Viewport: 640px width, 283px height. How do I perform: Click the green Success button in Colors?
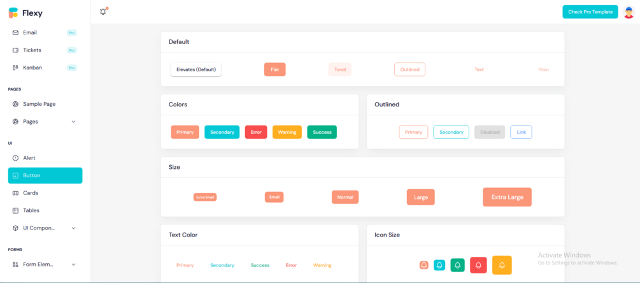click(322, 133)
